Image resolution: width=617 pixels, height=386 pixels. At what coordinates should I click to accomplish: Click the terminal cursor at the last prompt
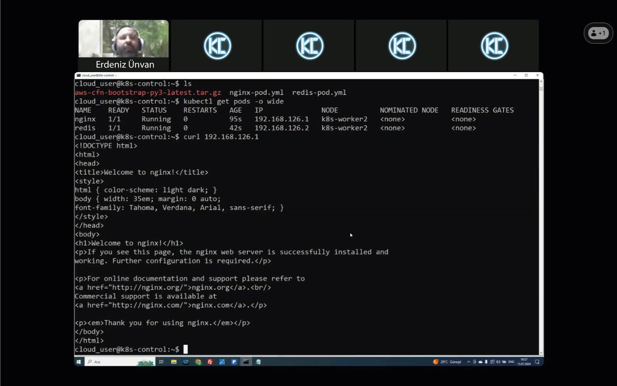point(186,349)
